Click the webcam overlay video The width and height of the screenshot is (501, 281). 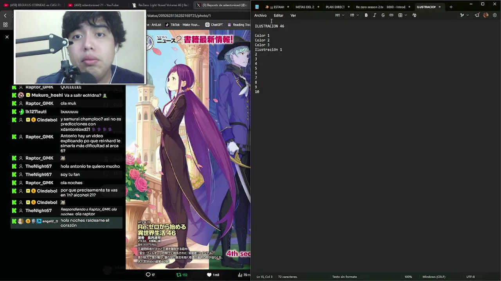tap(80, 47)
